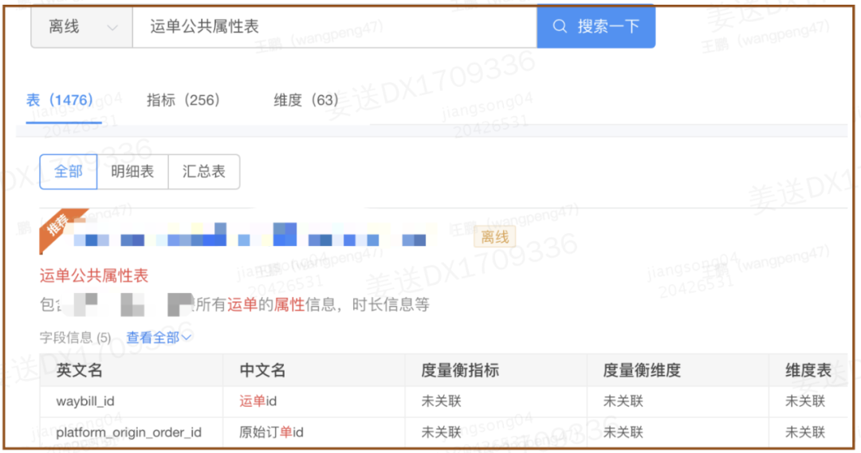This screenshot has width=861, height=453.
Task: Select the 明细表 filter option
Action: 132,172
